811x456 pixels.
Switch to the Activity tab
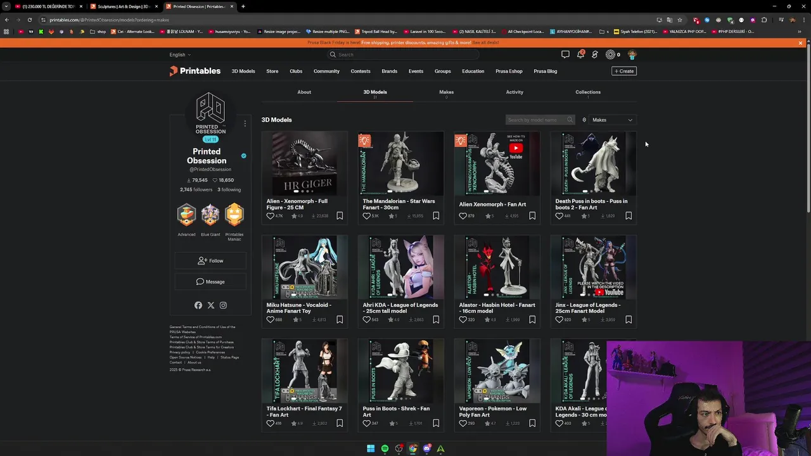point(514,92)
